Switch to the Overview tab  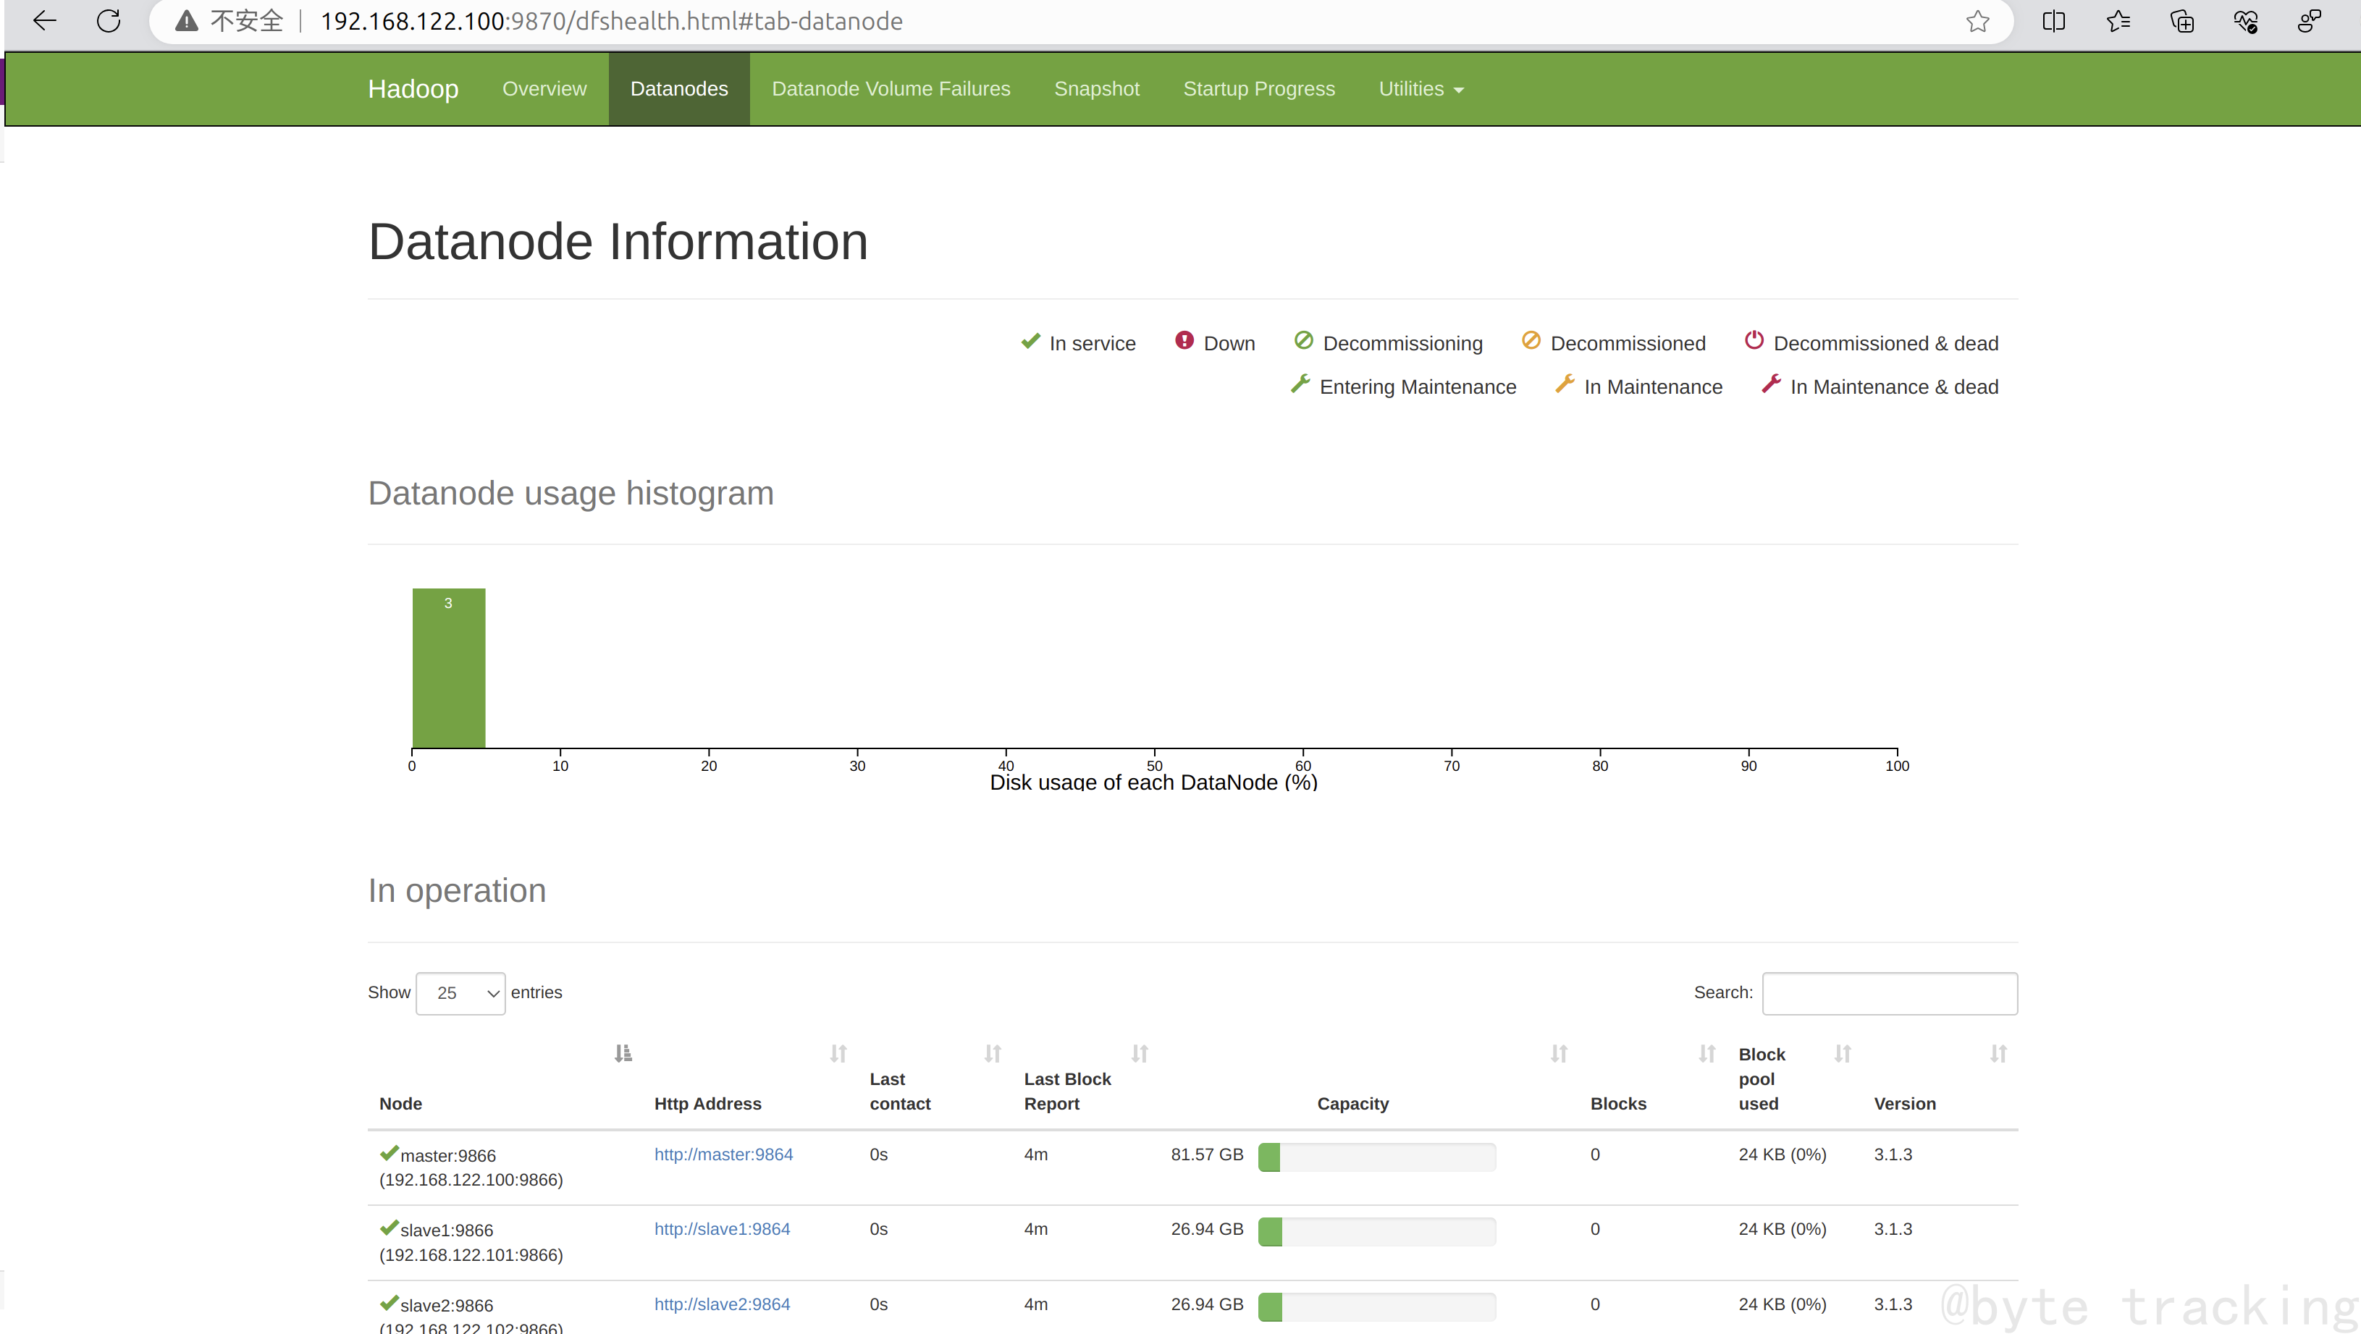tap(544, 89)
